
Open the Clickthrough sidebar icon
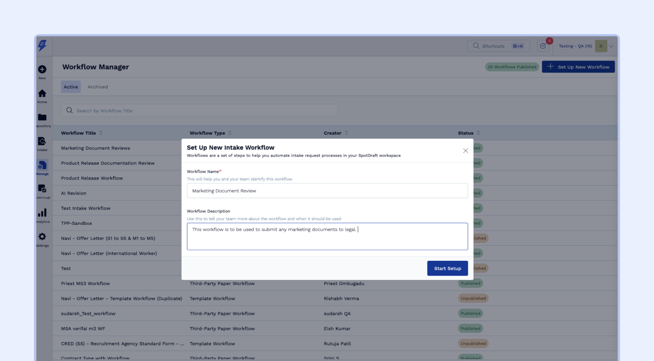[42, 189]
